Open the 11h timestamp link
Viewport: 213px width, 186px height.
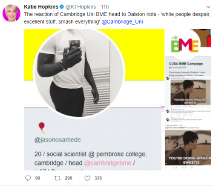105,7
